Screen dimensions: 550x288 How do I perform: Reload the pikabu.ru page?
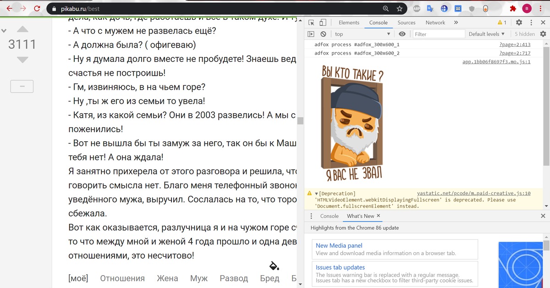37,8
